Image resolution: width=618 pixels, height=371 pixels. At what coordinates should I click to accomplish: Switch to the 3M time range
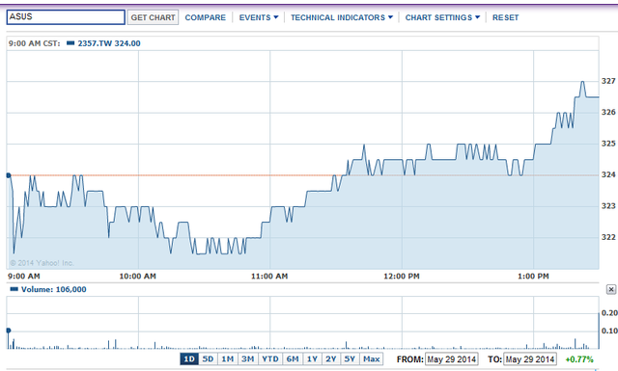[x=248, y=358]
